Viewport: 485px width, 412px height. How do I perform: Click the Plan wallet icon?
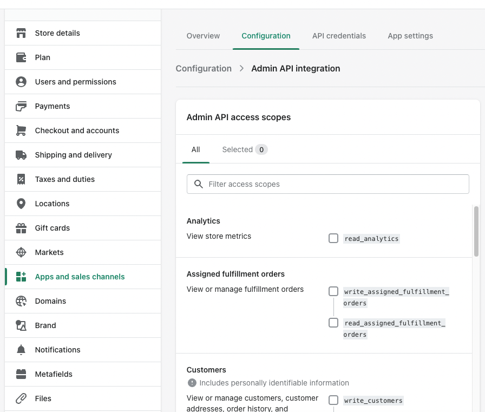21,57
